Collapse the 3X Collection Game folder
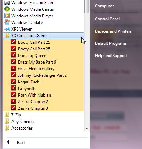The height and width of the screenshot is (149, 142). 44,36
